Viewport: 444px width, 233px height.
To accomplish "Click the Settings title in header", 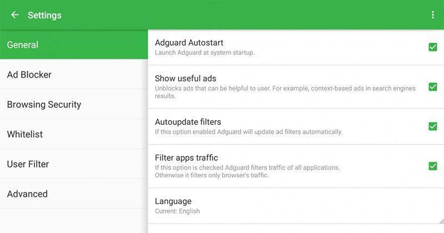I will coord(44,16).
